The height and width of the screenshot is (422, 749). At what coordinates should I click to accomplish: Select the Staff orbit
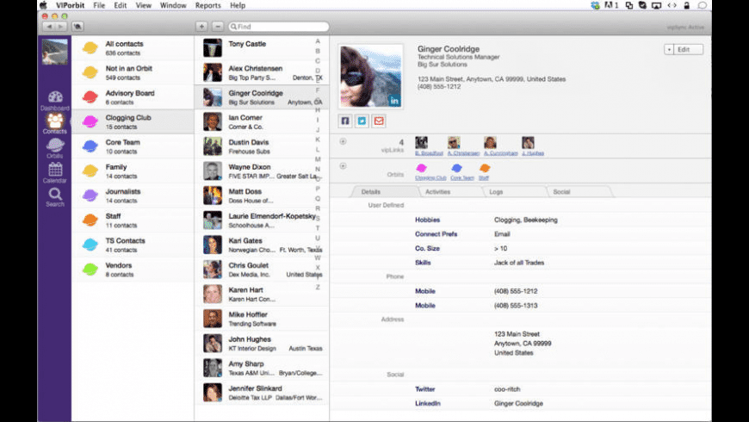[133, 220]
